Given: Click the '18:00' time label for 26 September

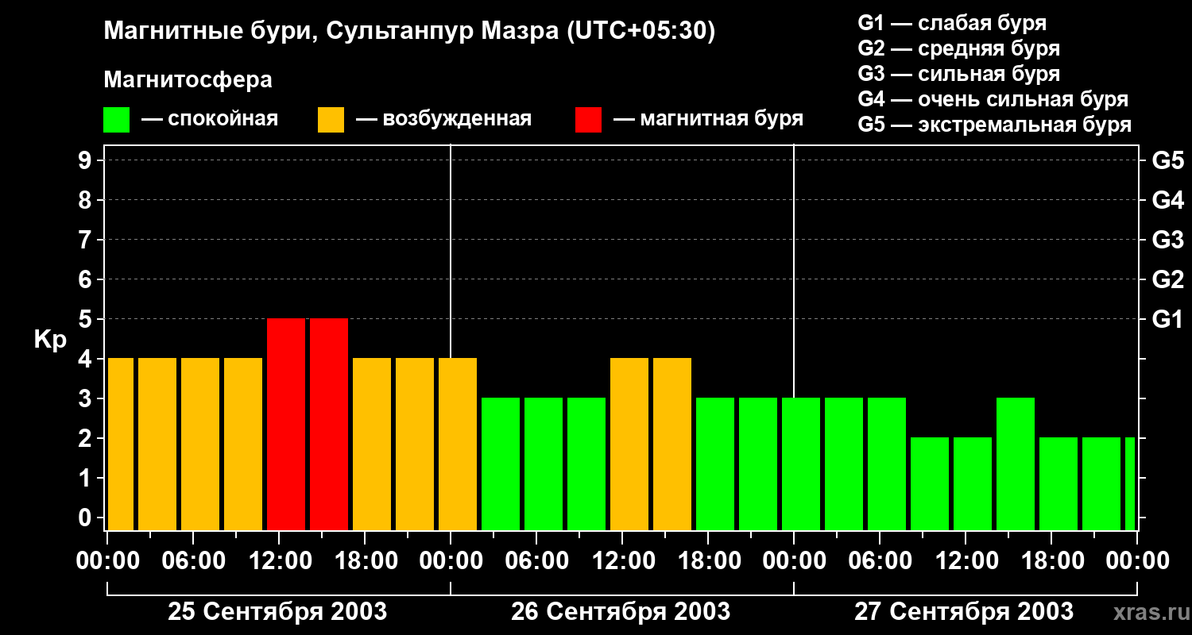Looking at the screenshot, I should [x=708, y=561].
